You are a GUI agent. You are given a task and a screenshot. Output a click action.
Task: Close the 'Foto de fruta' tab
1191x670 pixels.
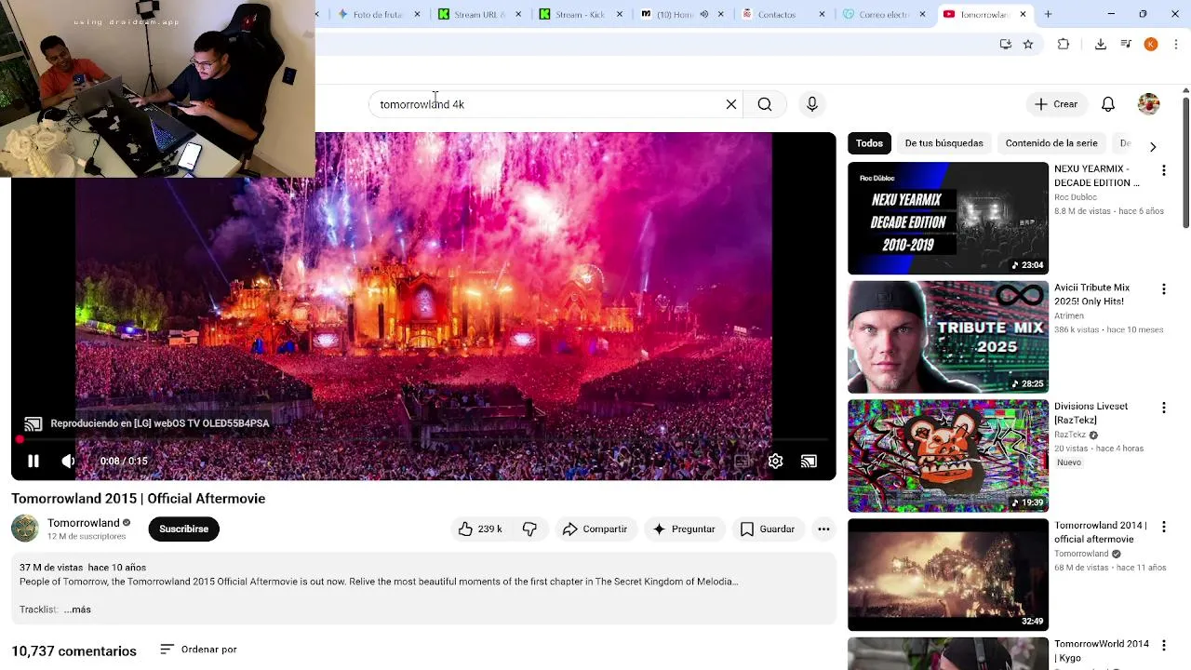tap(417, 14)
